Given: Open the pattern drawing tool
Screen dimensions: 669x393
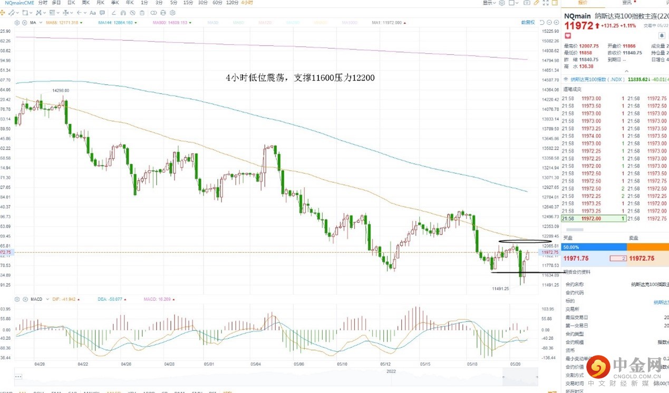Looking at the screenshot, I should (38, 13).
